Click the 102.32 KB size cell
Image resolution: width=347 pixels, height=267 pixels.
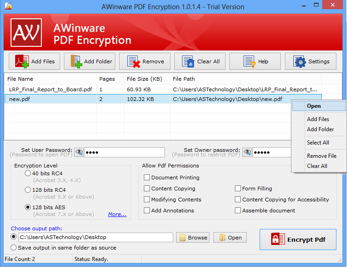[140, 99]
